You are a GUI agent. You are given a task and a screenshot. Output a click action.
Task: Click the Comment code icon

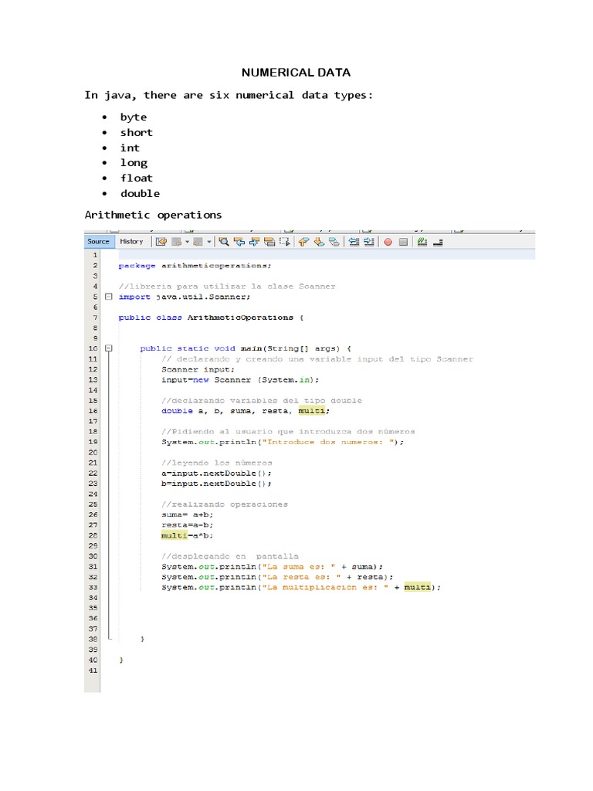pyautogui.click(x=422, y=242)
